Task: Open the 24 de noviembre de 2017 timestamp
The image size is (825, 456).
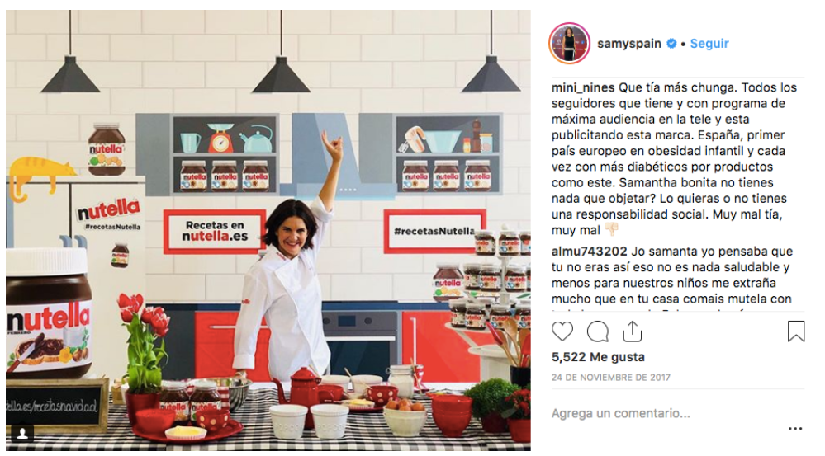Action: pos(611,377)
